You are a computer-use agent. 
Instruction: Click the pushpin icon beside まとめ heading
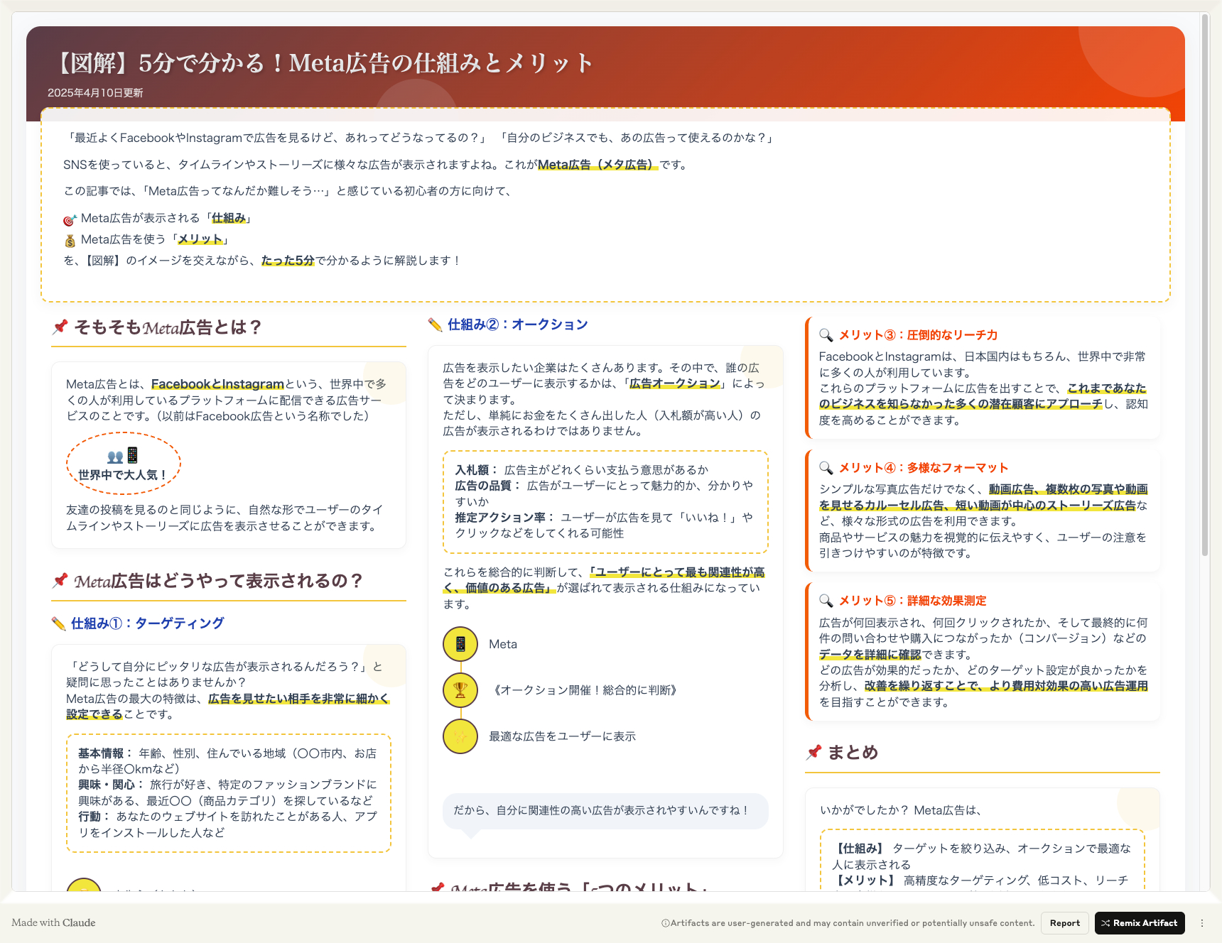tap(814, 753)
